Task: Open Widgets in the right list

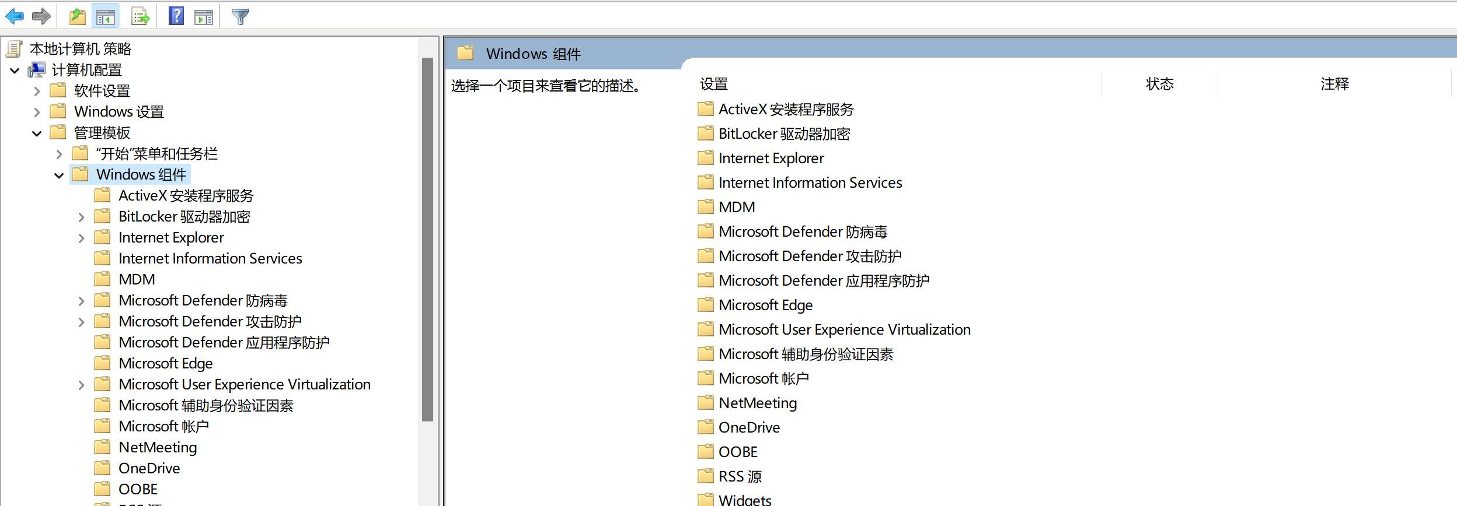Action: click(x=745, y=500)
